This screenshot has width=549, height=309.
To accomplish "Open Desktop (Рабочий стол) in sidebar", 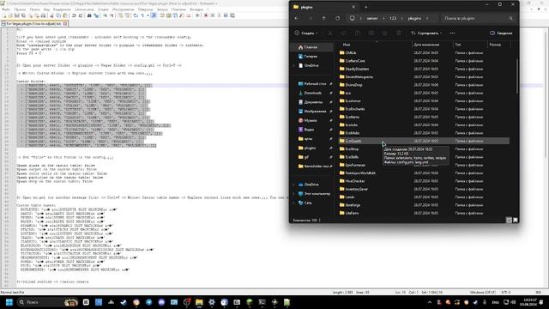I will [x=312, y=84].
